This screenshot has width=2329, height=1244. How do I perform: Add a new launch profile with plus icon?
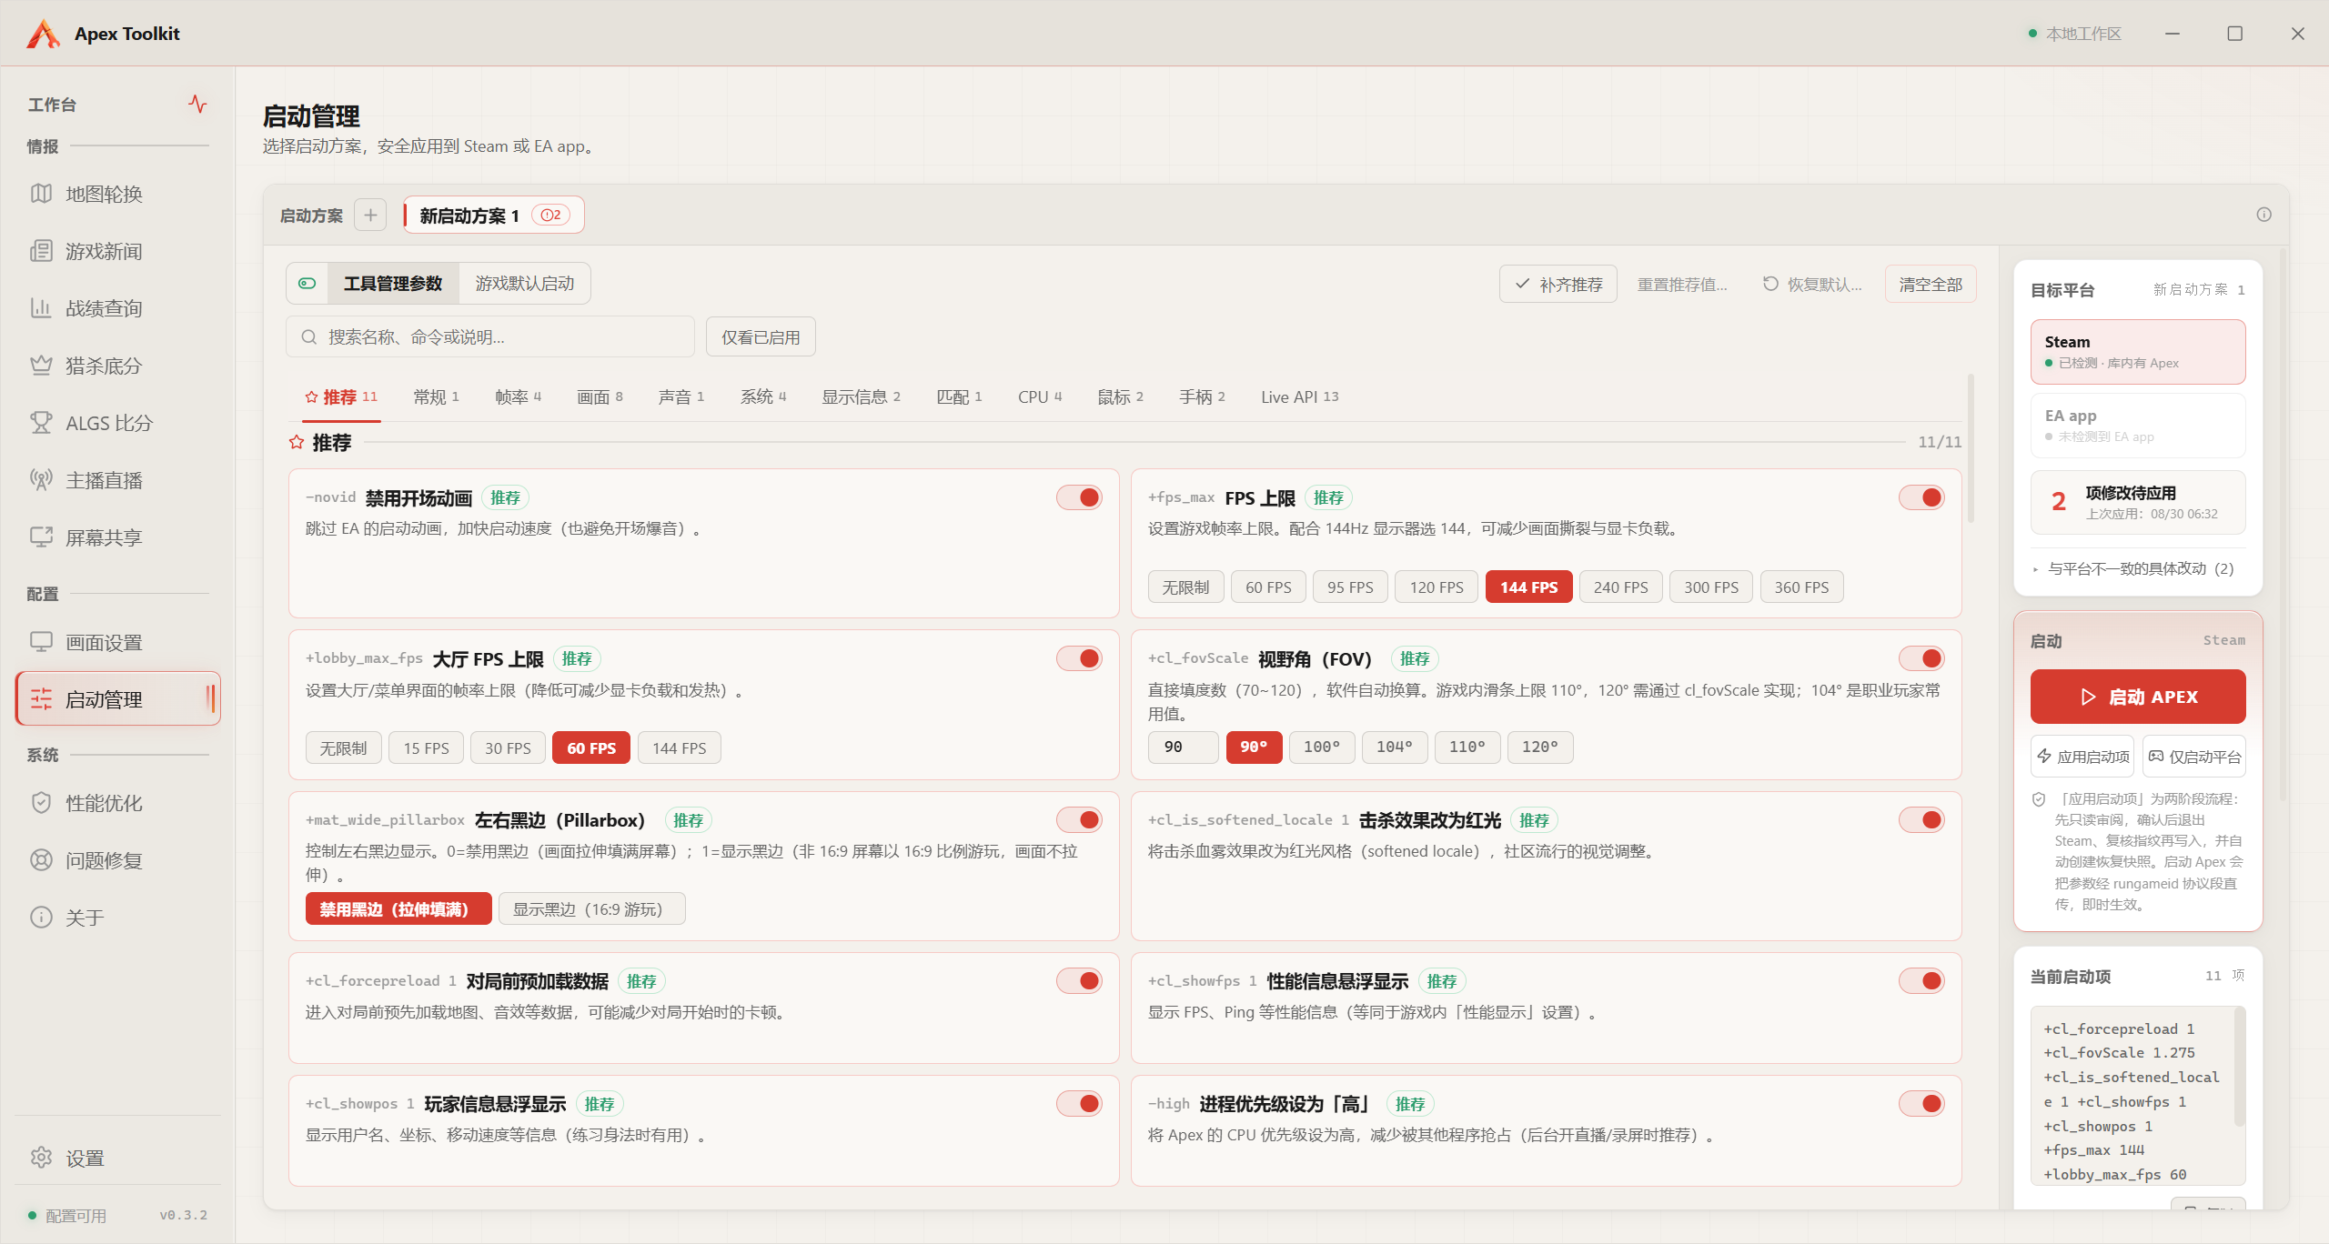click(x=370, y=216)
